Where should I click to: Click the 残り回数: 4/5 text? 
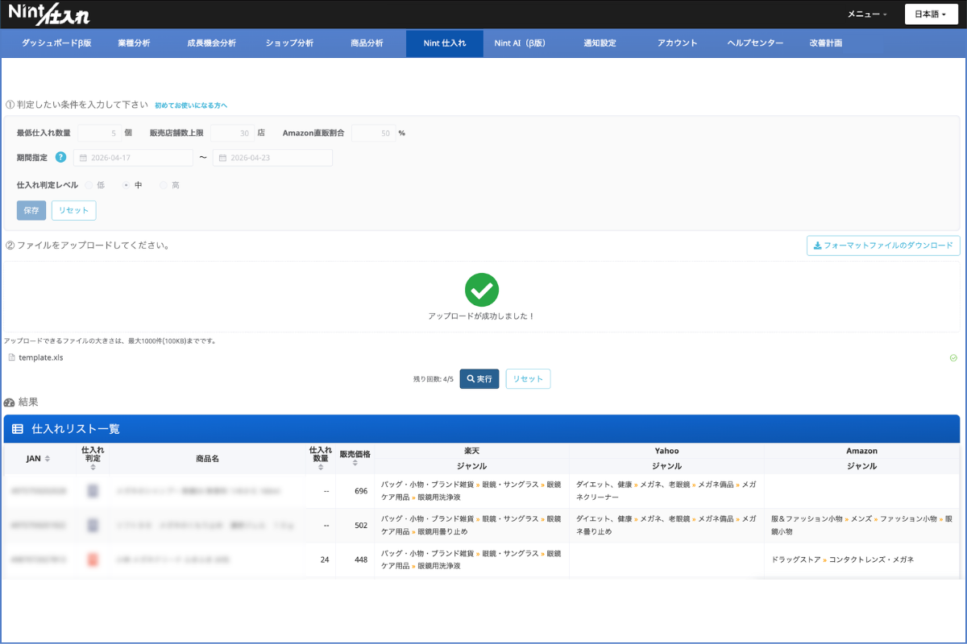(434, 378)
